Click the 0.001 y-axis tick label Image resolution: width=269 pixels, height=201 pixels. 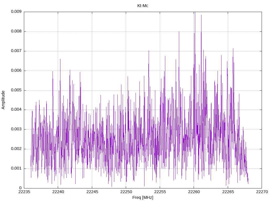16,168
